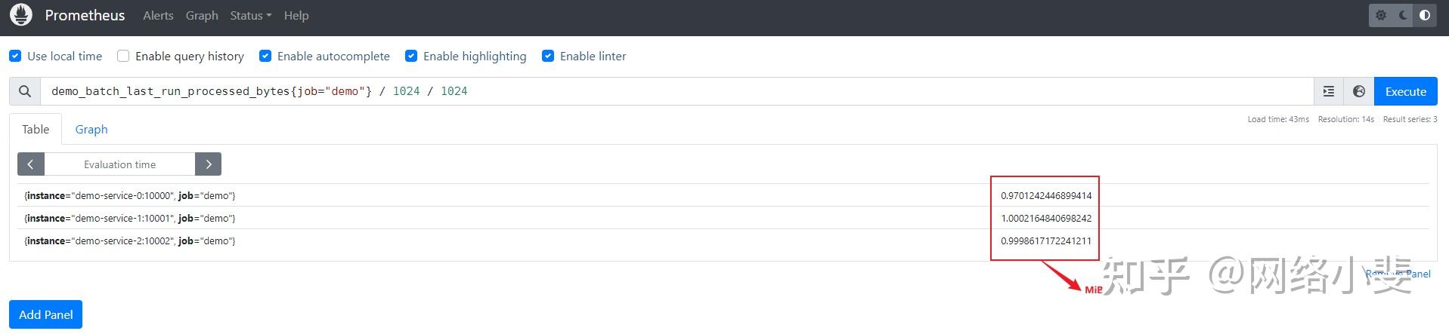Click the format expression icon
The width and height of the screenshot is (1449, 334).
1329,91
